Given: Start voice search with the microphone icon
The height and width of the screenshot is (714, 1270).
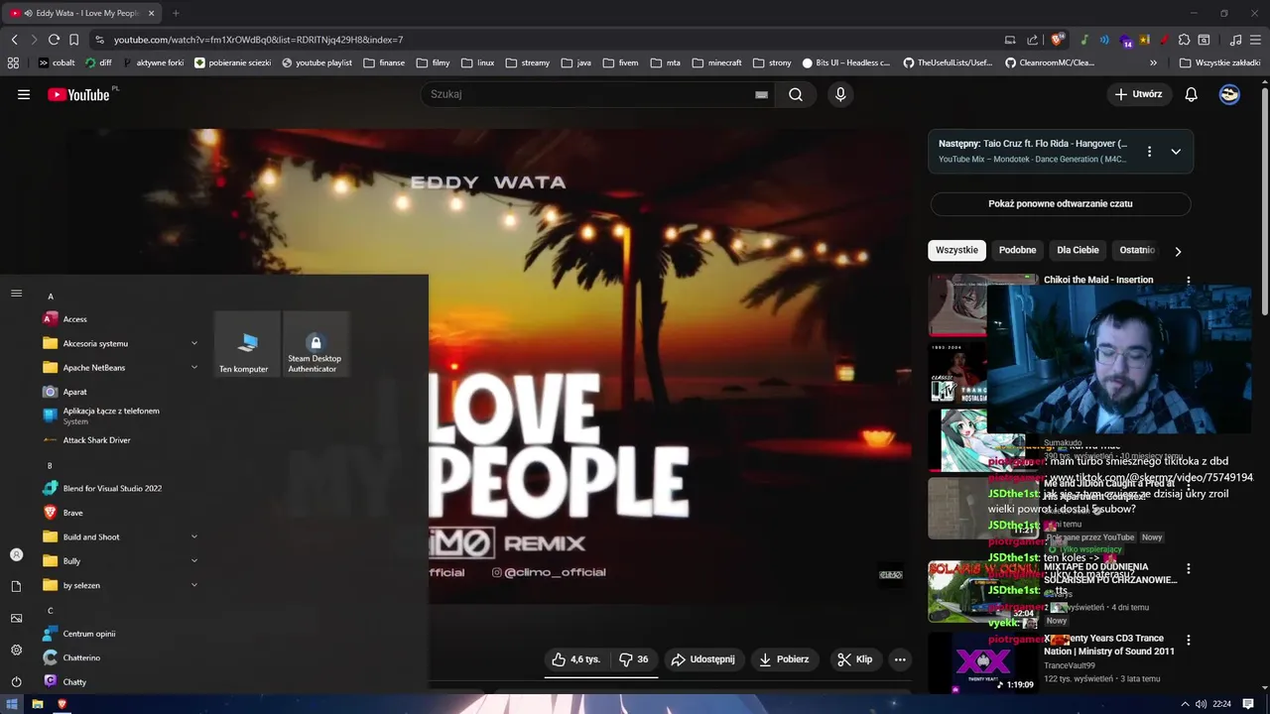Looking at the screenshot, I should (840, 94).
